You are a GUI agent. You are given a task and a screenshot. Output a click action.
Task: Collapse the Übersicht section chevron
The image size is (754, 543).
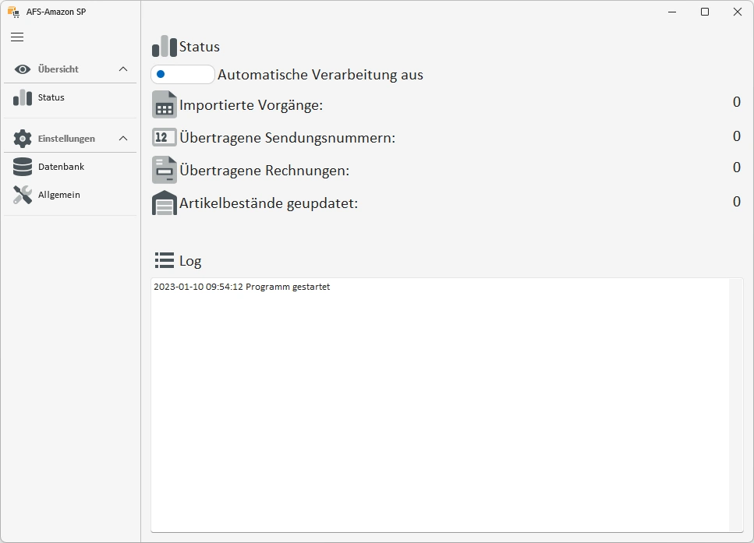point(123,69)
